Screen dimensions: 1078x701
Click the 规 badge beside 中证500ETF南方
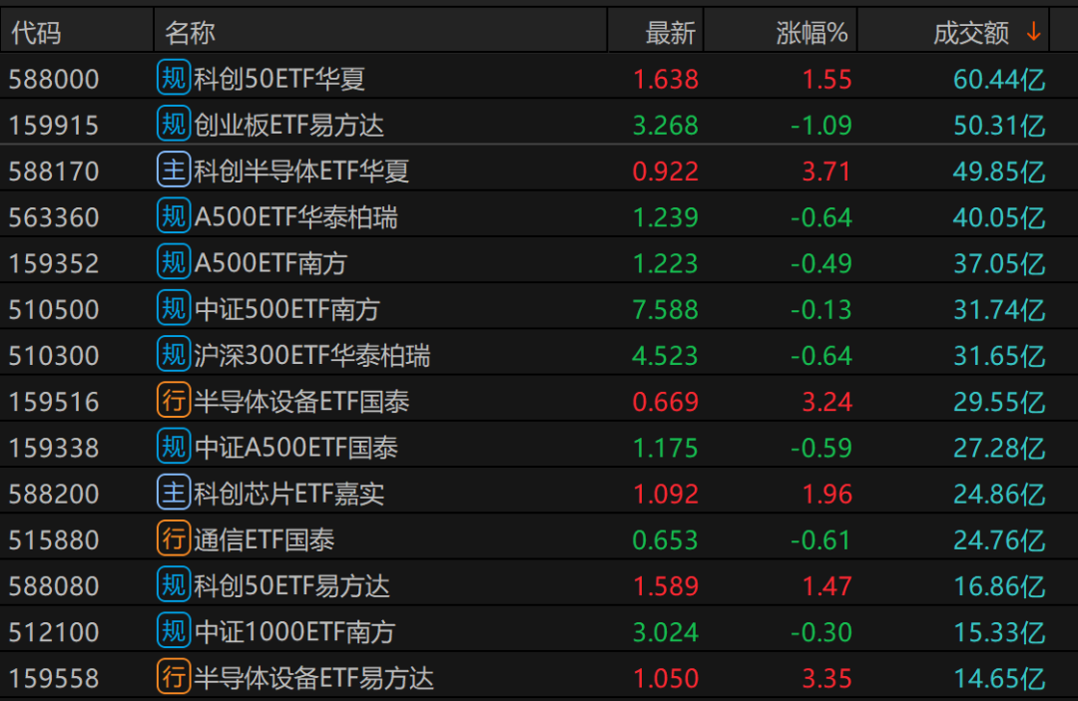tap(174, 307)
